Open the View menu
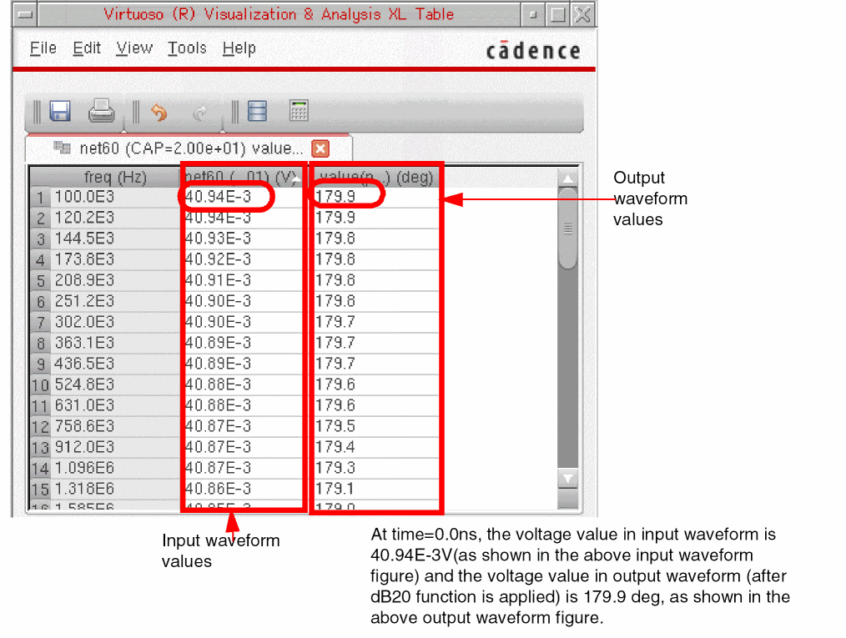The image size is (846, 638). point(134,48)
